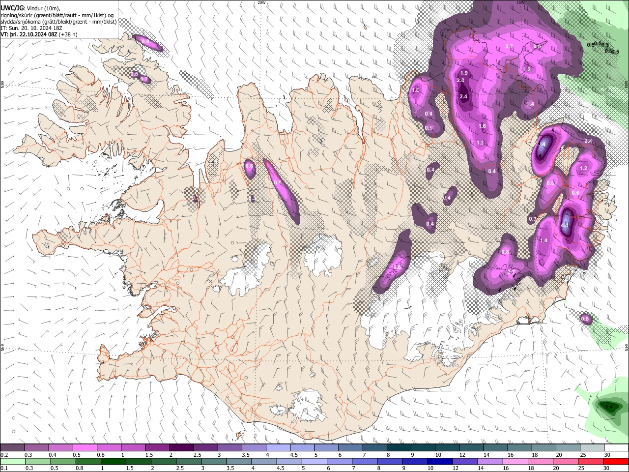
Task: Pick the pale green swatch at 0.1 in bottom legend
Action: tap(12, 462)
